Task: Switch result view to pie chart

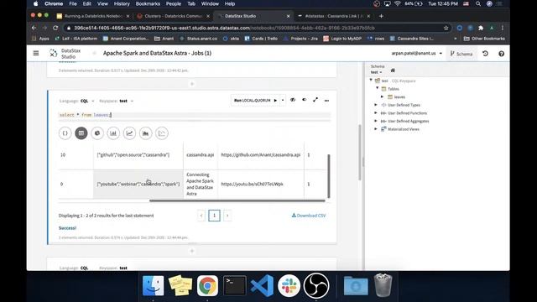Action: click(x=97, y=133)
